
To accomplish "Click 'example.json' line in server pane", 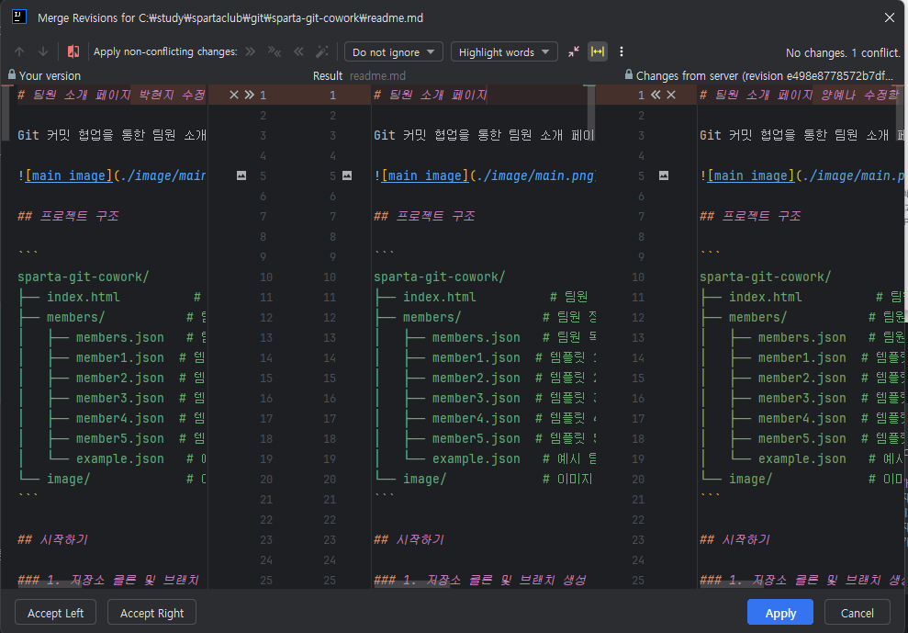I will 802,458.
